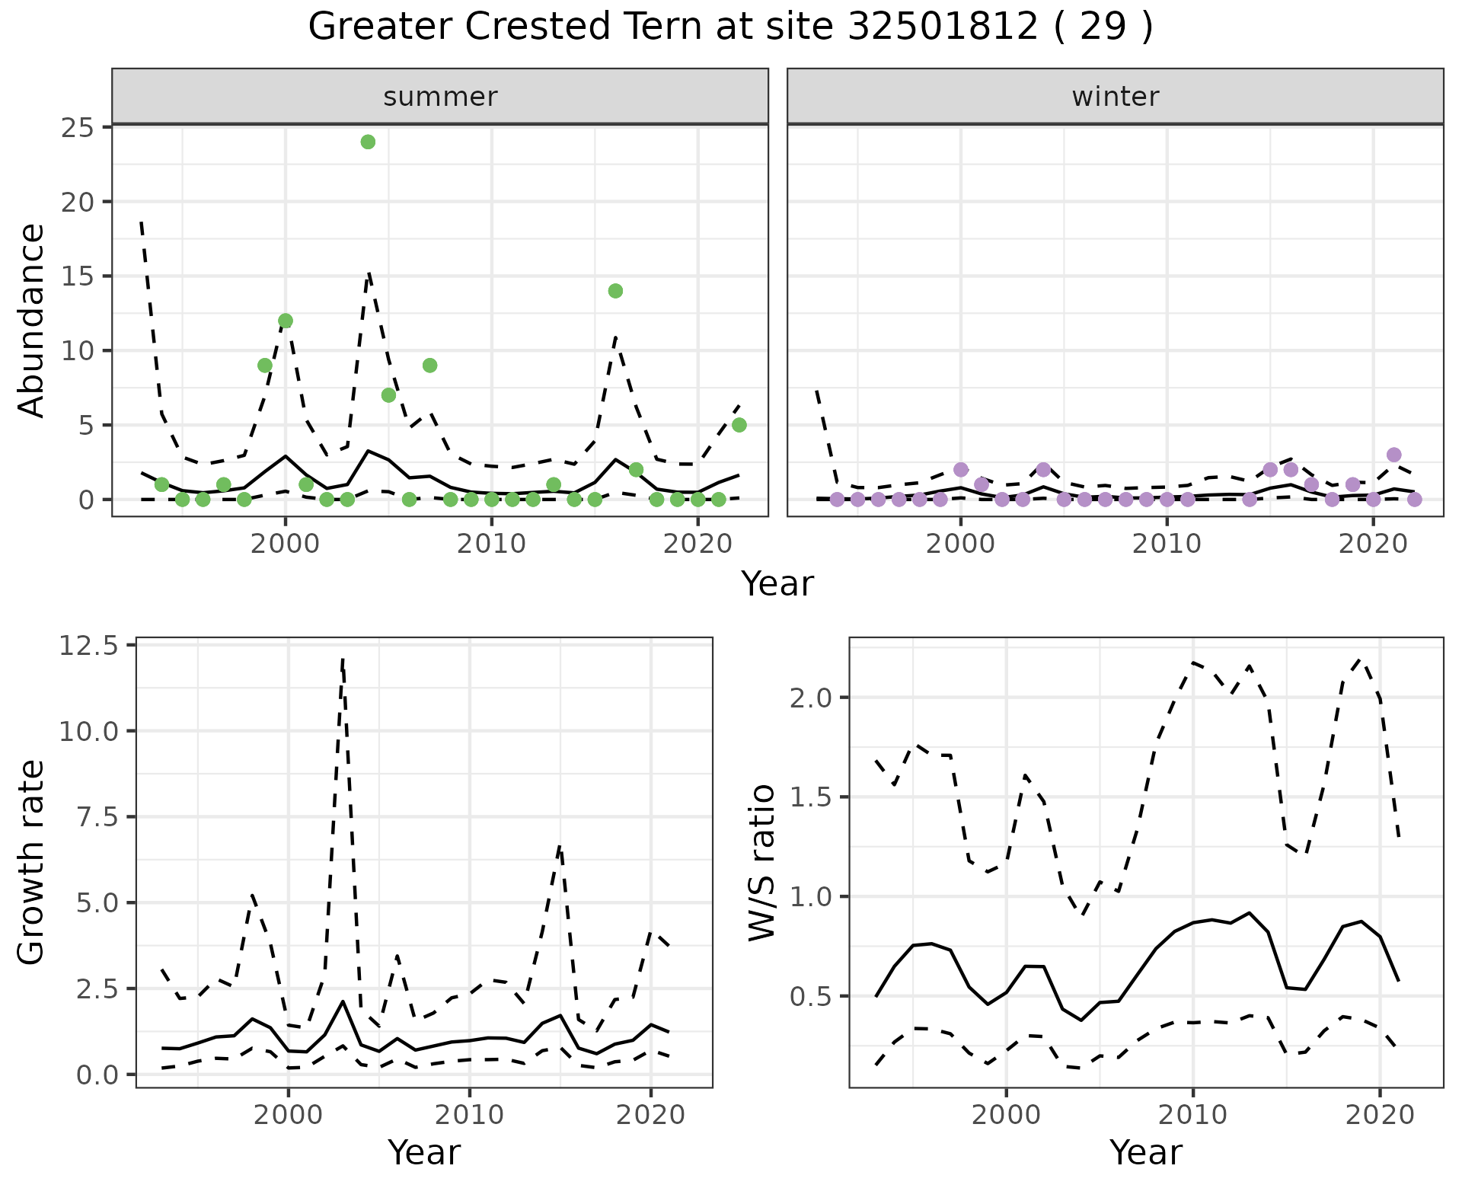Click the 12.5 tick on Growth rate axis
Image resolution: width=1462 pixels, height=1188 pixels.
coord(88,646)
